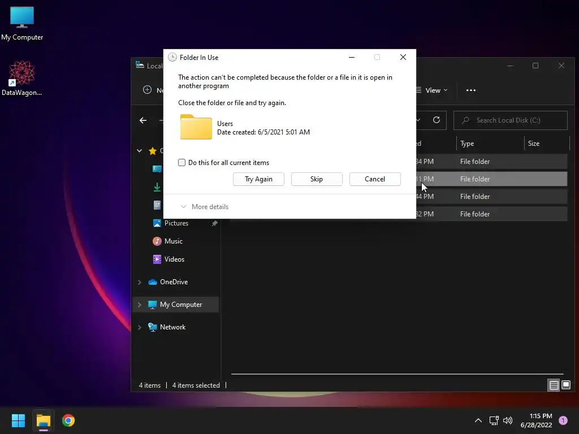Click File Explorer on the taskbar

[x=43, y=420]
